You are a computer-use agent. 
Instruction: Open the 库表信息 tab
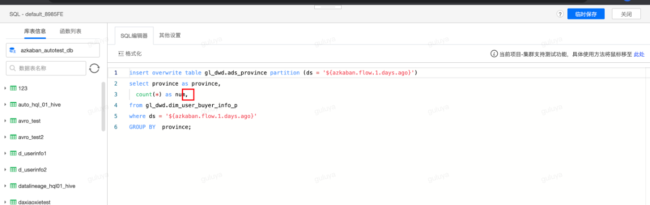35,31
